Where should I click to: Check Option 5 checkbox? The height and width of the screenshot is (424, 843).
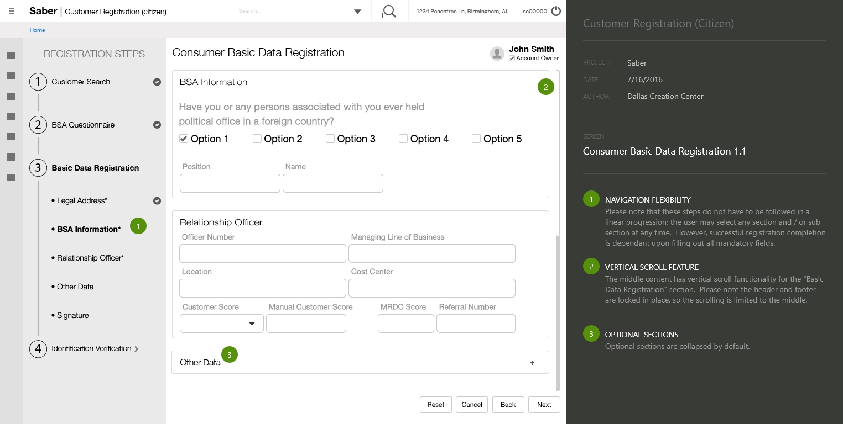point(476,139)
